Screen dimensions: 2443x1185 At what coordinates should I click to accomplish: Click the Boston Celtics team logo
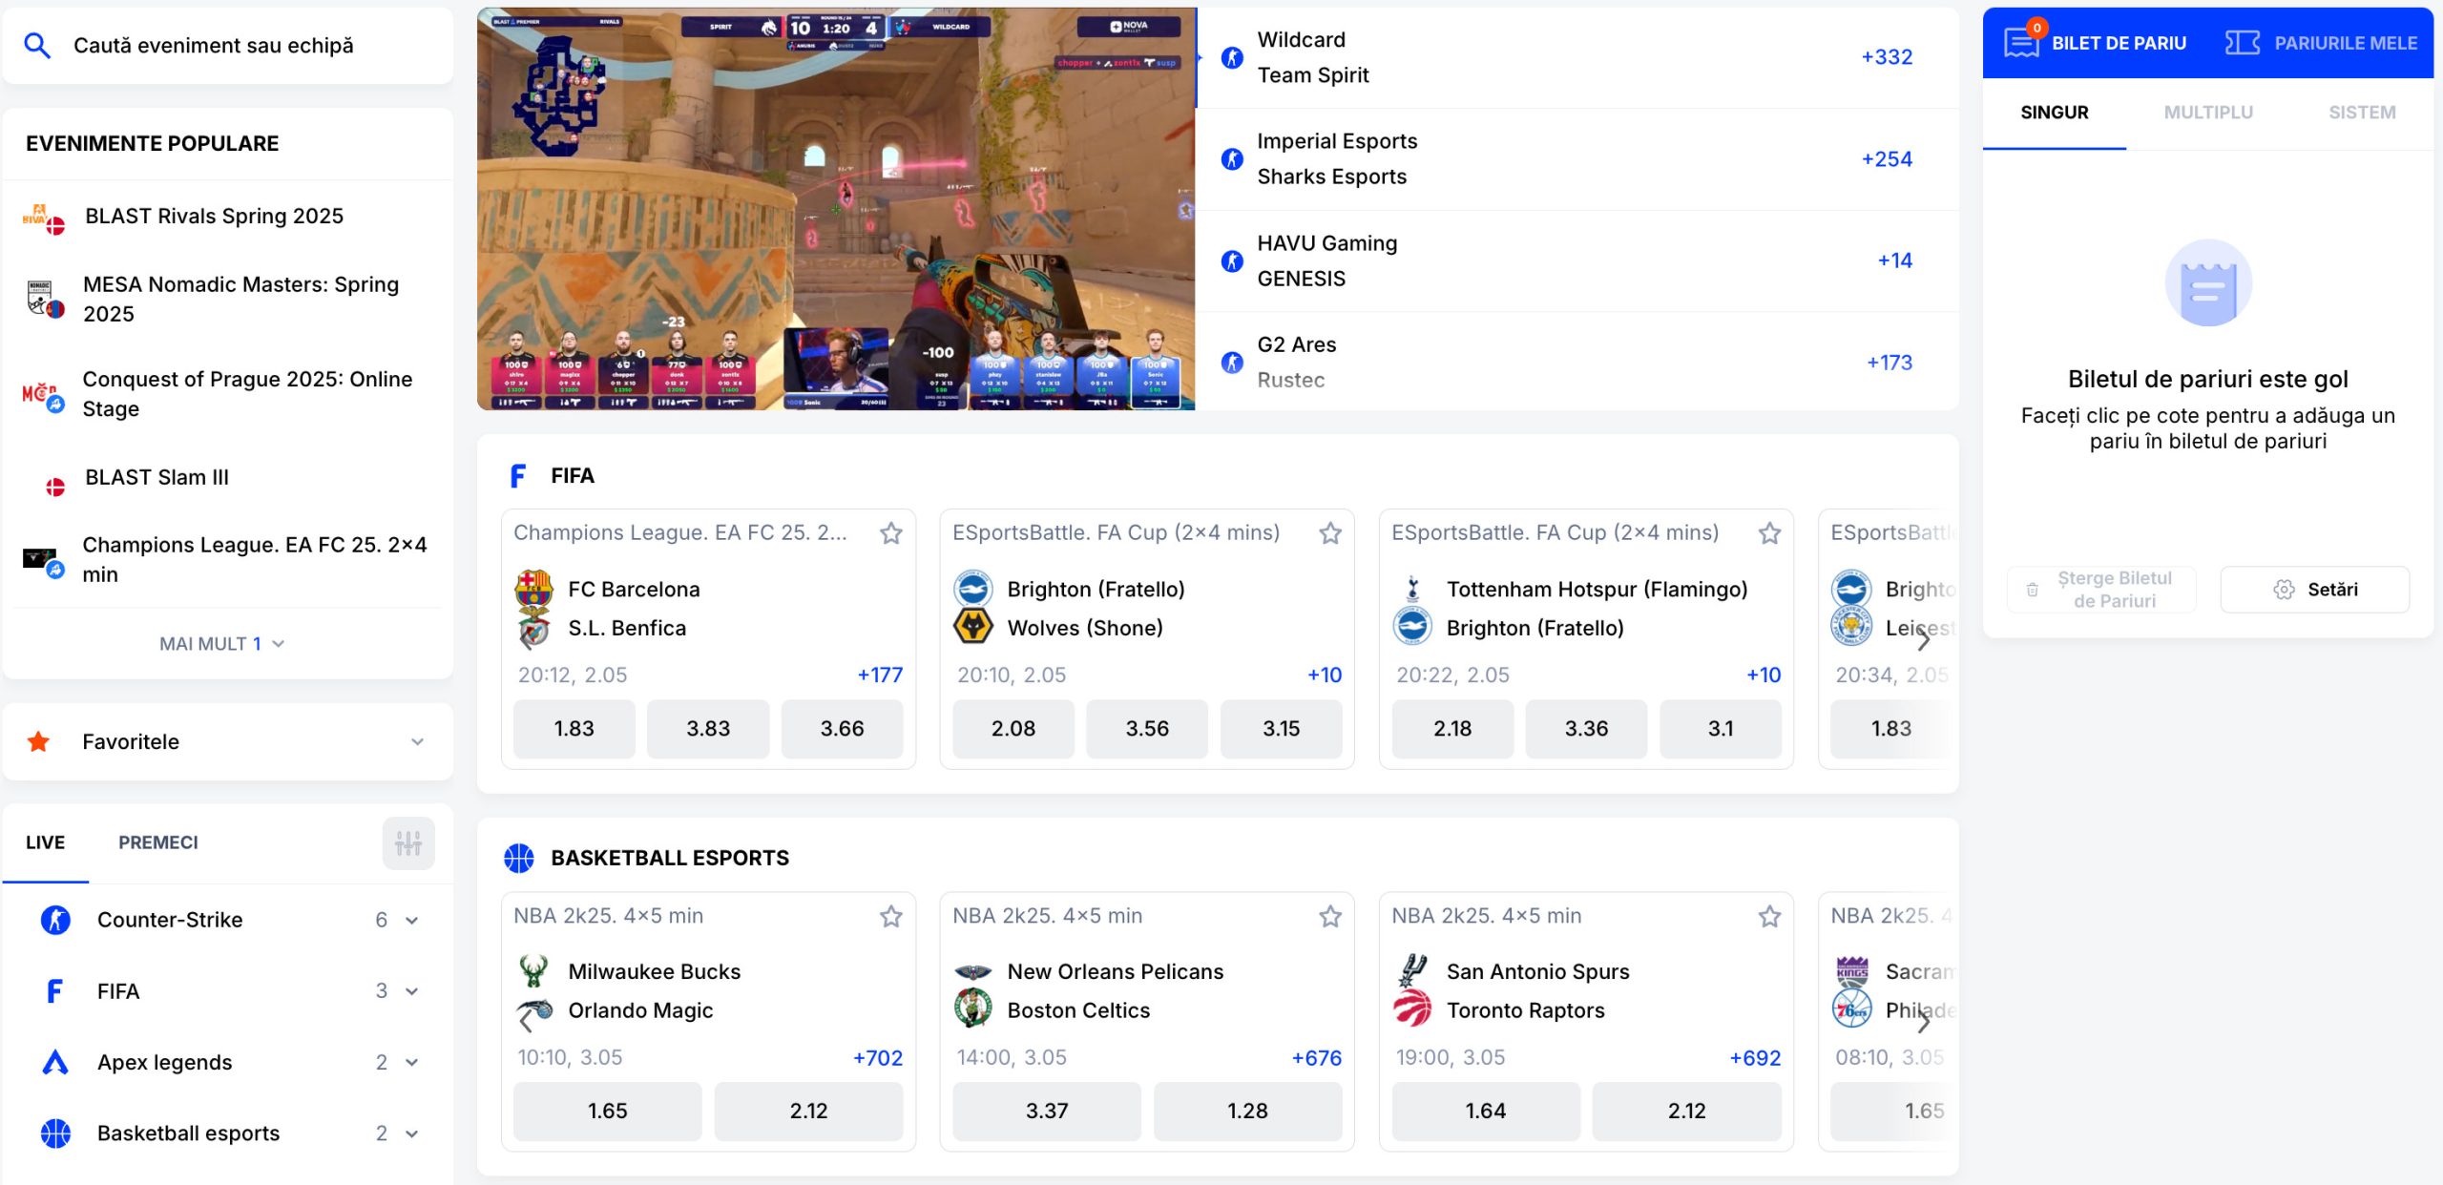972,1009
